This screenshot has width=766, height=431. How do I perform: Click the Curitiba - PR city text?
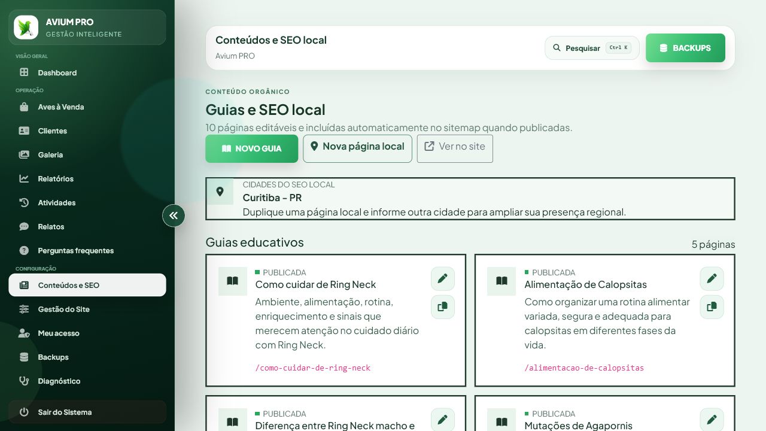272,198
